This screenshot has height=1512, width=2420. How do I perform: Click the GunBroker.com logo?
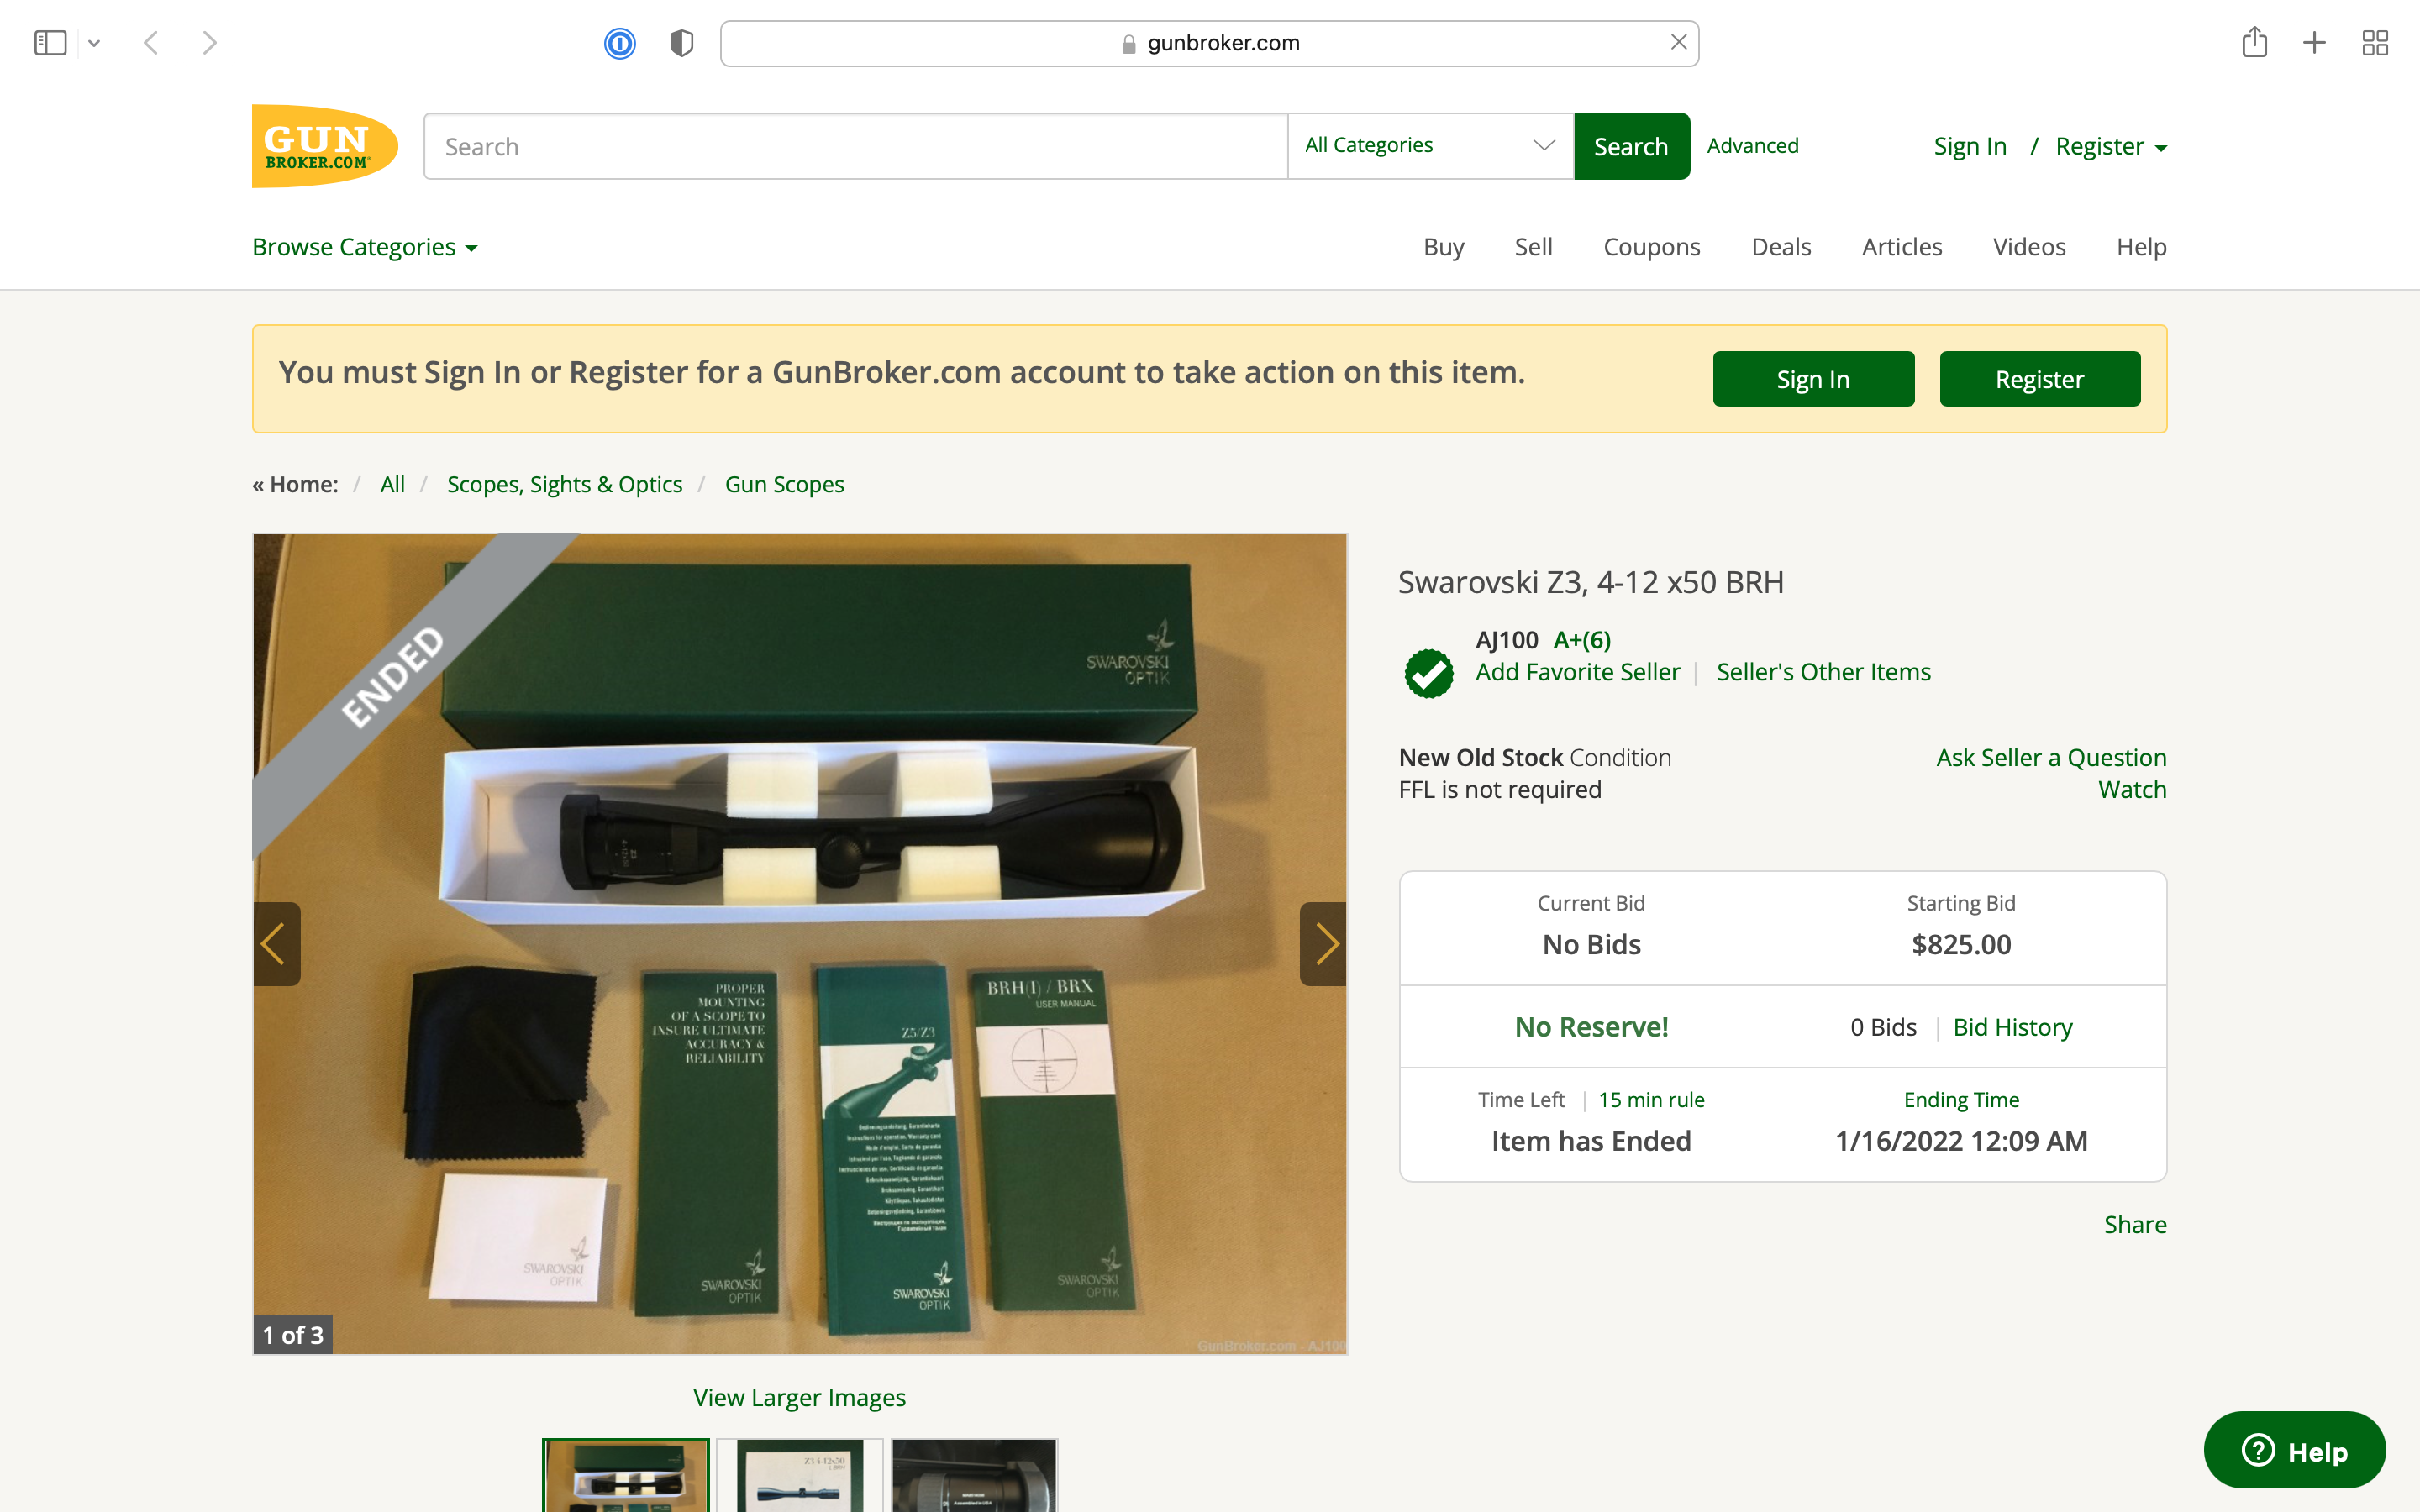coord(325,146)
